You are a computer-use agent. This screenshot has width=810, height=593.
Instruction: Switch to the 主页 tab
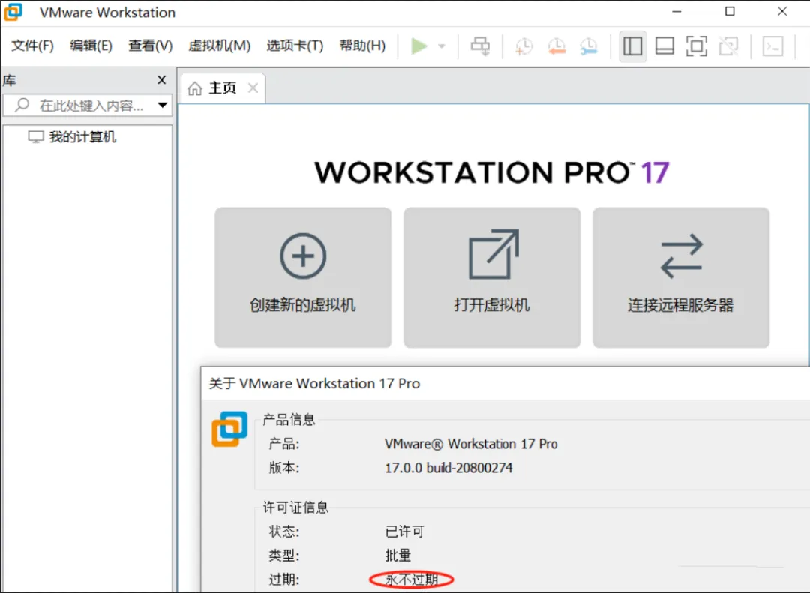click(x=222, y=88)
